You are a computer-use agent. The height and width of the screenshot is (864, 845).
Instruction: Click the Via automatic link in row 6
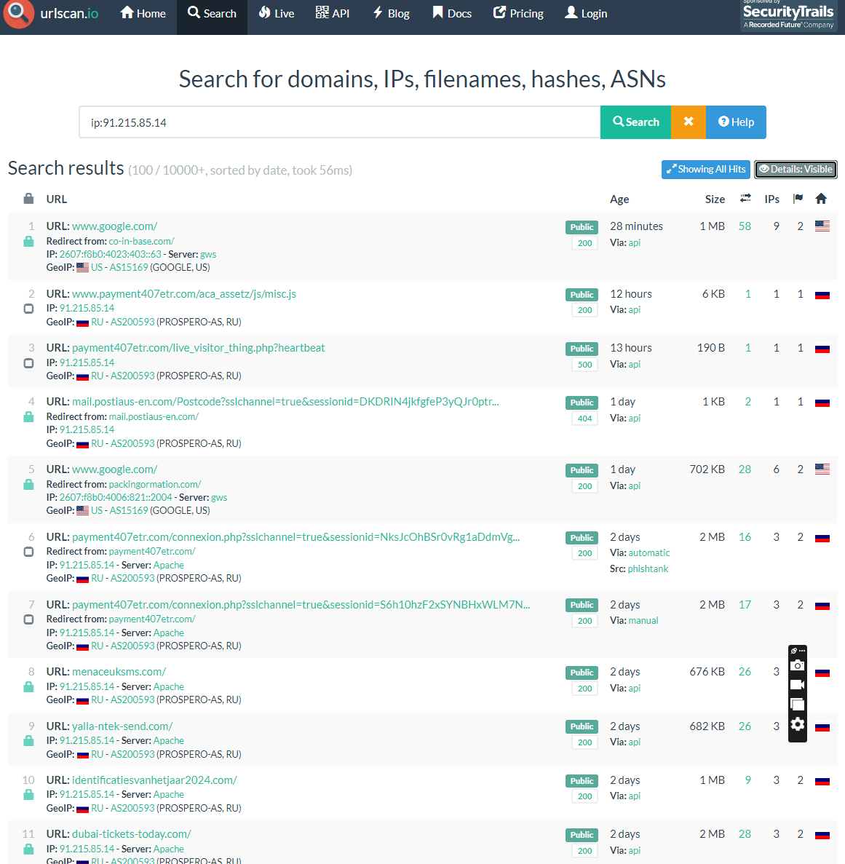[649, 553]
